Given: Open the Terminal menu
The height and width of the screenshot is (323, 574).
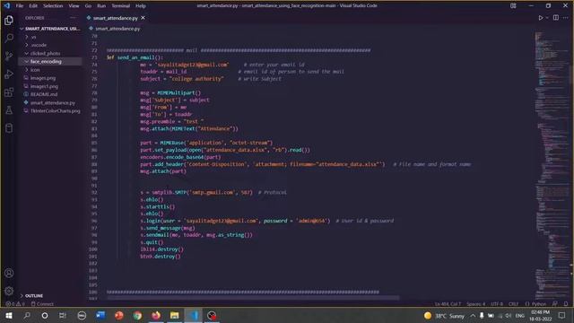Looking at the screenshot, I should [x=121, y=5].
